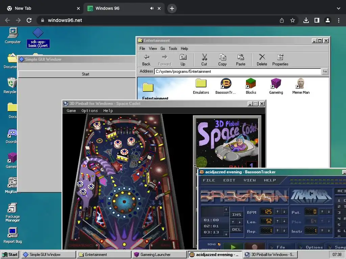The width and height of the screenshot is (346, 259).
Task: Launch the Doordis desktop shortcut
Action: pyautogui.click(x=11, y=136)
